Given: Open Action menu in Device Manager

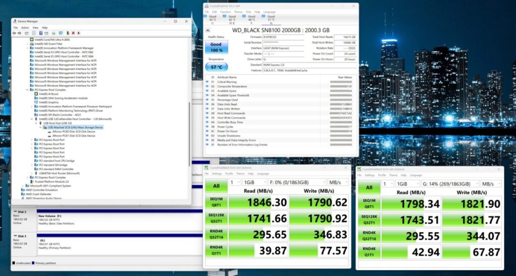Looking at the screenshot, I should point(25,28).
